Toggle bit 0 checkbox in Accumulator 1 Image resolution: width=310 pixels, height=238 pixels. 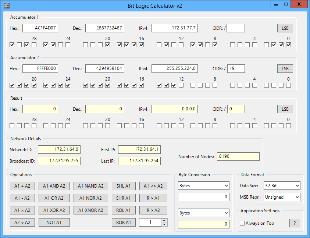[288, 45]
